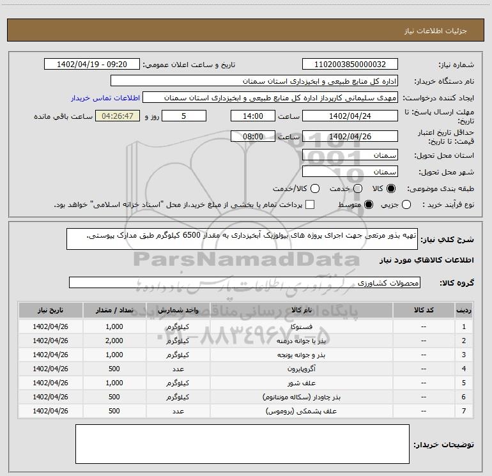Click the price validity date 1402/04/26
Viewport: 492px width, 476px height.
(350, 137)
